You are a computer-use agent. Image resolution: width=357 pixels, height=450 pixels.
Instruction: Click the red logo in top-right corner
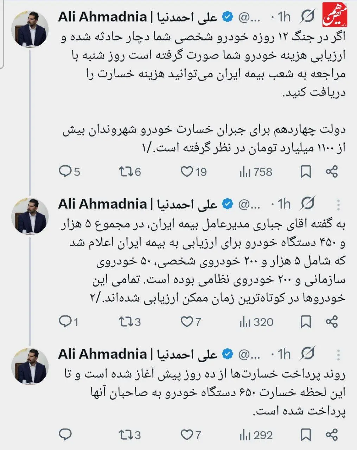(335, 15)
